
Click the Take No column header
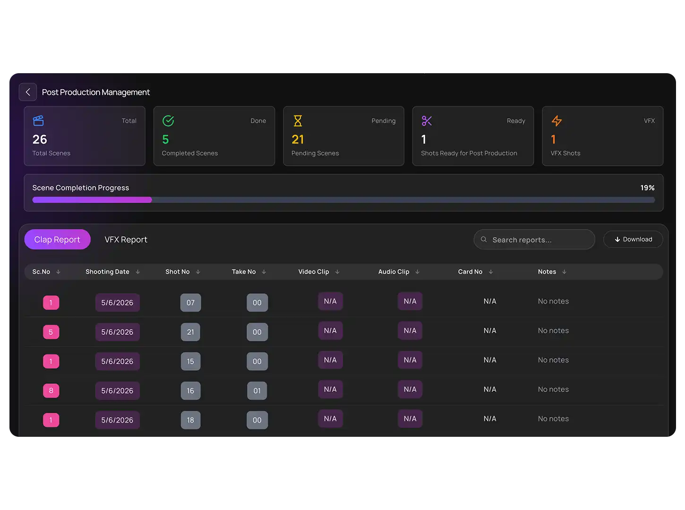(x=244, y=272)
